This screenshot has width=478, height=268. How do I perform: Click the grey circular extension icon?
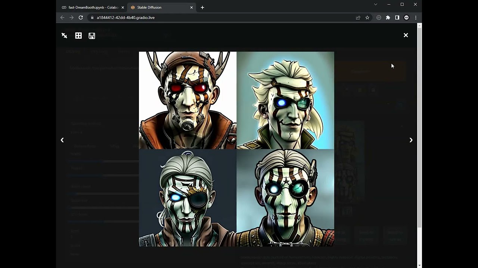(379, 17)
